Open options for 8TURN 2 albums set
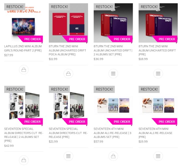Image resolution: width=181 pixels, height=168 pixels. click(x=113, y=73)
